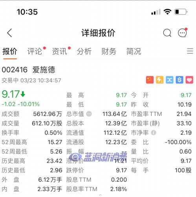This screenshot has width=196, height=197.
Task: Tap the 最低 label
Action: point(75,105)
